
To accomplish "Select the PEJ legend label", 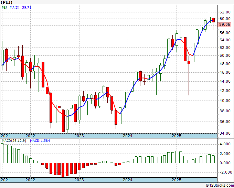I will point(4,7).
